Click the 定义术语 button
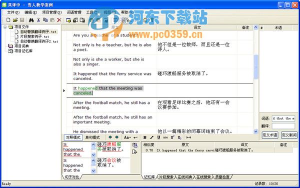 [x=270, y=135]
